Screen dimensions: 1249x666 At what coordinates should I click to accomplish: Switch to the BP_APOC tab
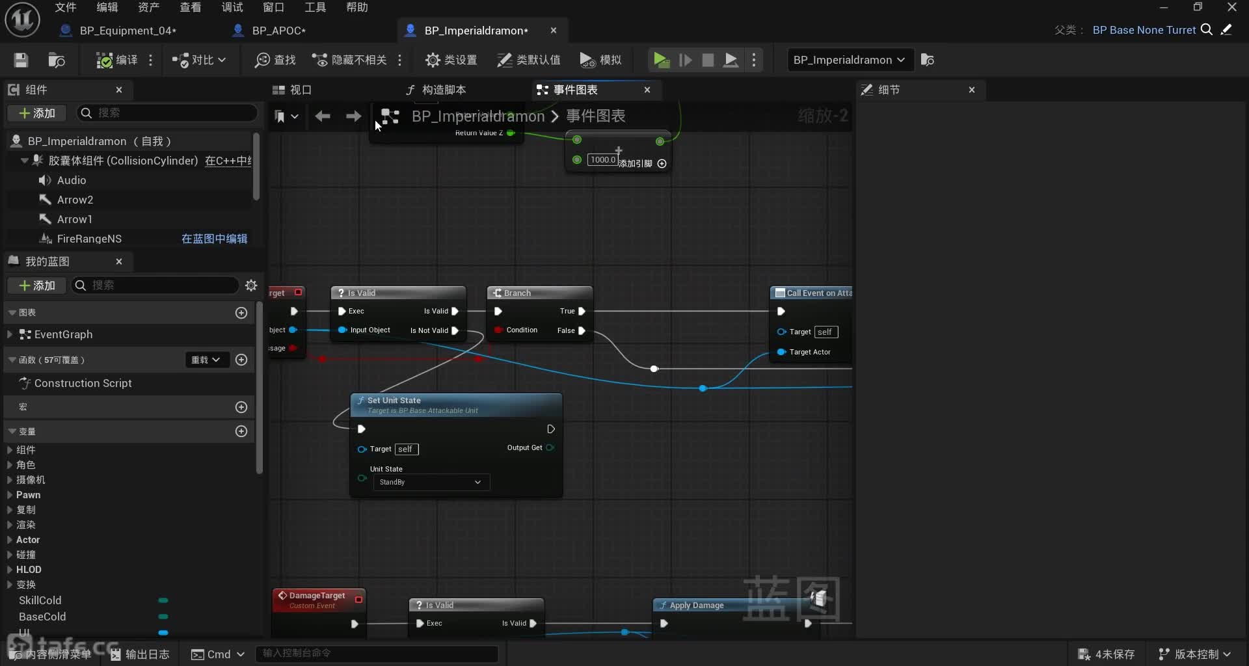[278, 31]
